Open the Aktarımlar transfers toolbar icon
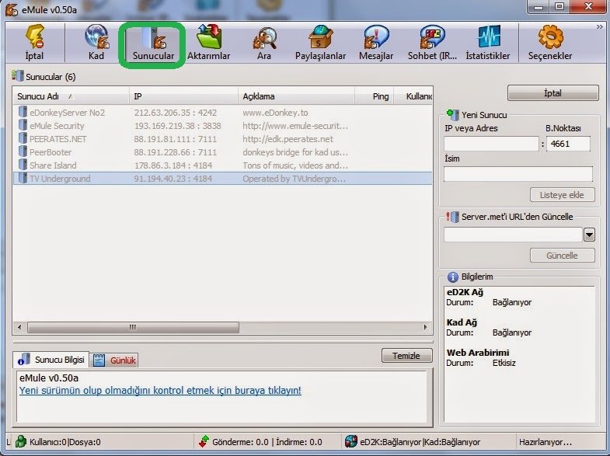Viewport: 610px width, 456px height. tap(209, 43)
